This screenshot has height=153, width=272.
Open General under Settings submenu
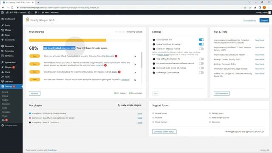[5, 92]
